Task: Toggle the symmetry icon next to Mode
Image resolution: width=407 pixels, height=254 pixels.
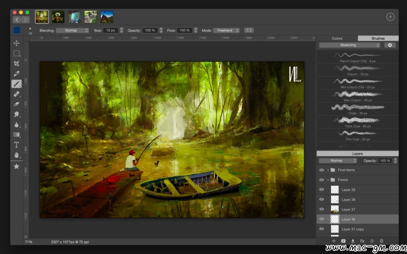Action: pos(249,30)
